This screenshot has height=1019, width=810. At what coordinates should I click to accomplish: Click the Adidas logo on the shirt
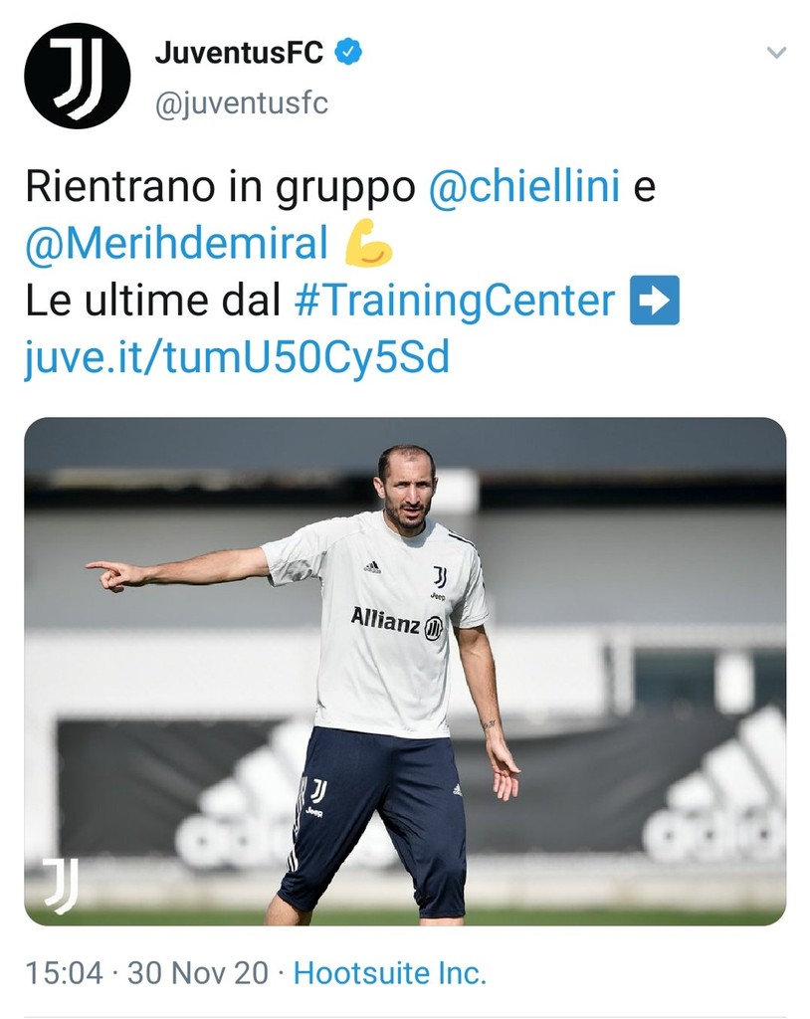pos(372,568)
